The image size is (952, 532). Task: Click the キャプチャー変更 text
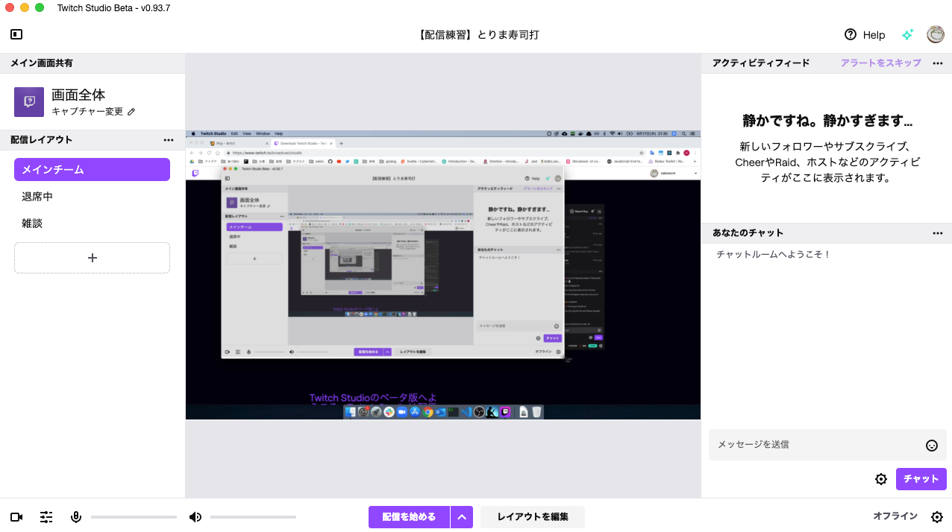[87, 112]
